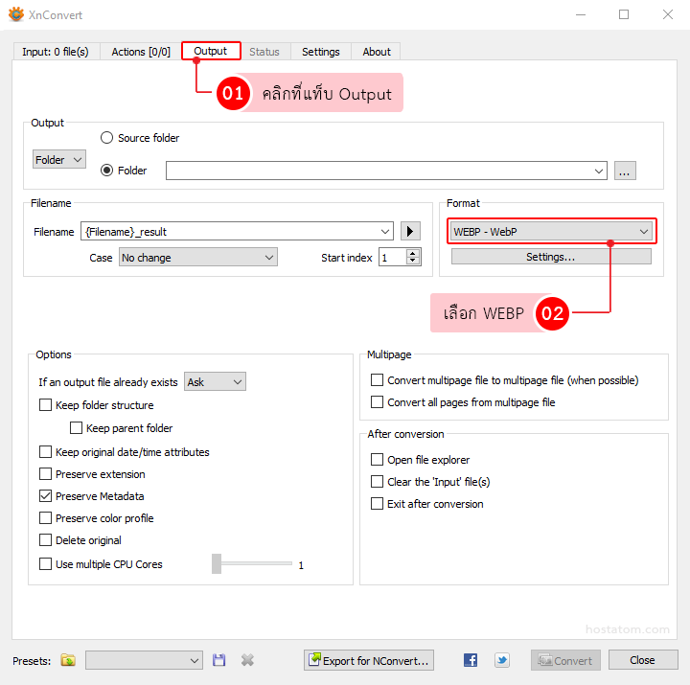Open format Settings... button
The height and width of the screenshot is (685, 690).
(x=550, y=257)
